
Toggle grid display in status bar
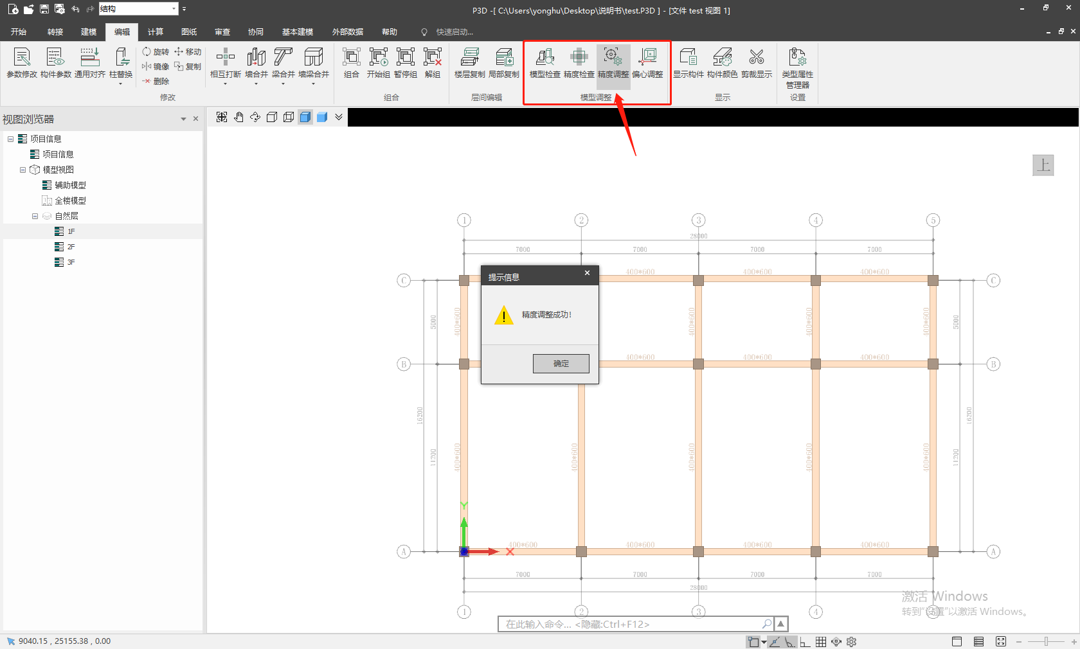pyautogui.click(x=821, y=642)
